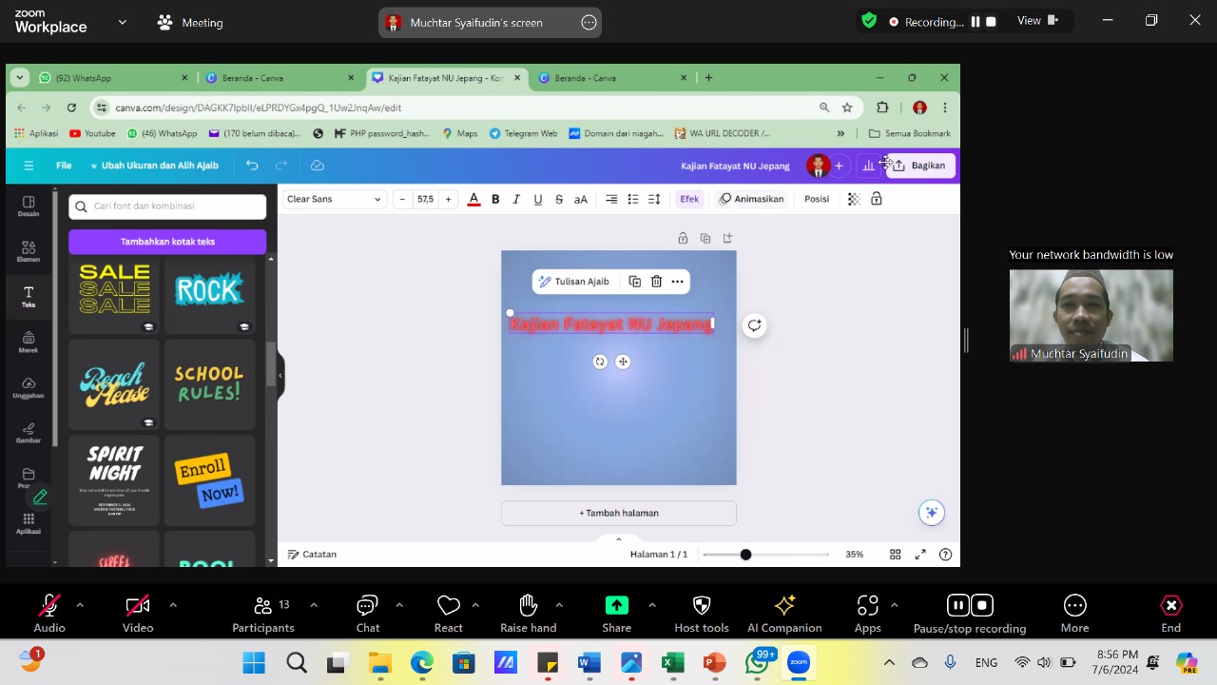1217x685 pixels.
Task: Toggle underline on the selected text
Action: point(537,199)
